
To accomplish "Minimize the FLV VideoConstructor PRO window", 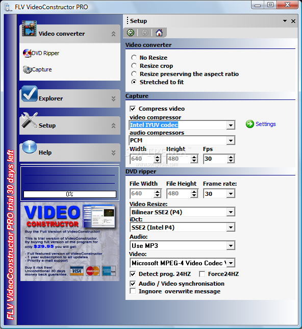I will point(258,5).
